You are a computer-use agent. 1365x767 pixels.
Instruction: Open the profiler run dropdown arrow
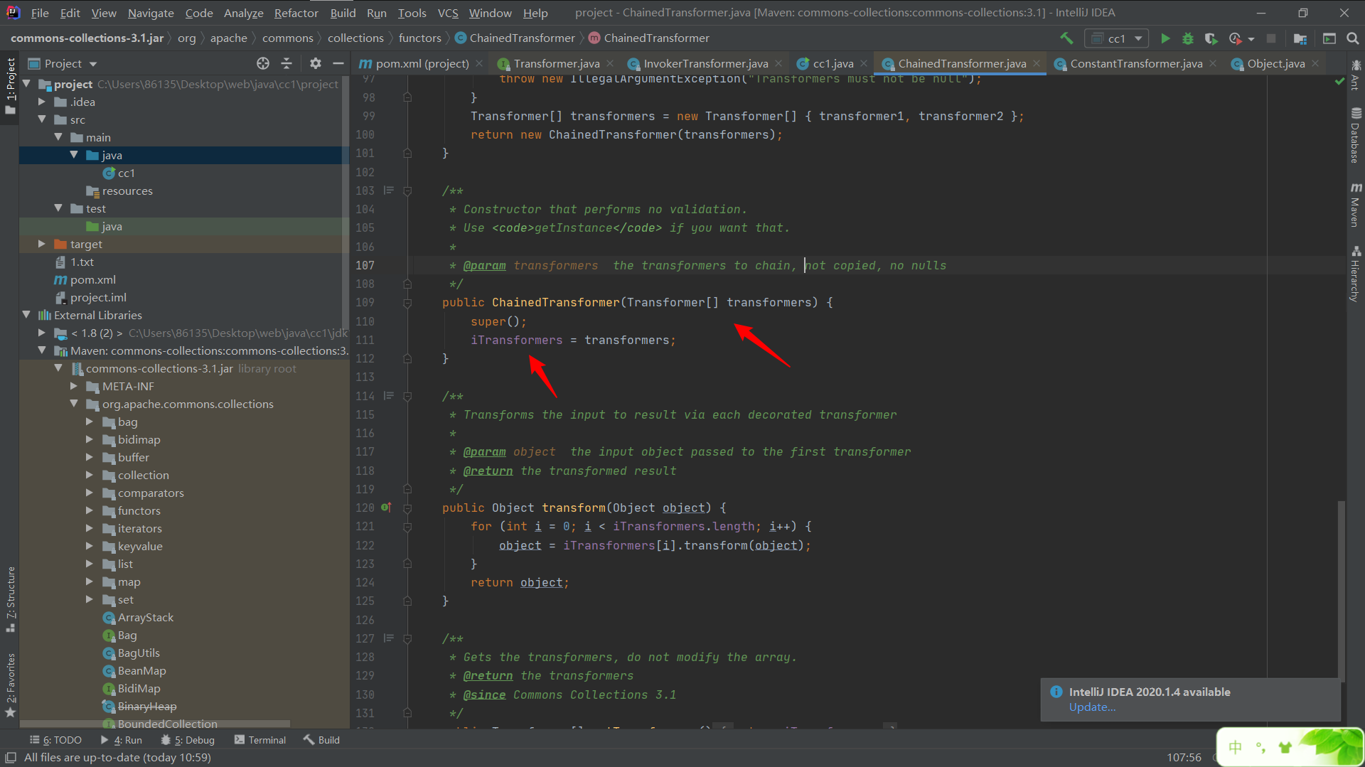[x=1251, y=39]
